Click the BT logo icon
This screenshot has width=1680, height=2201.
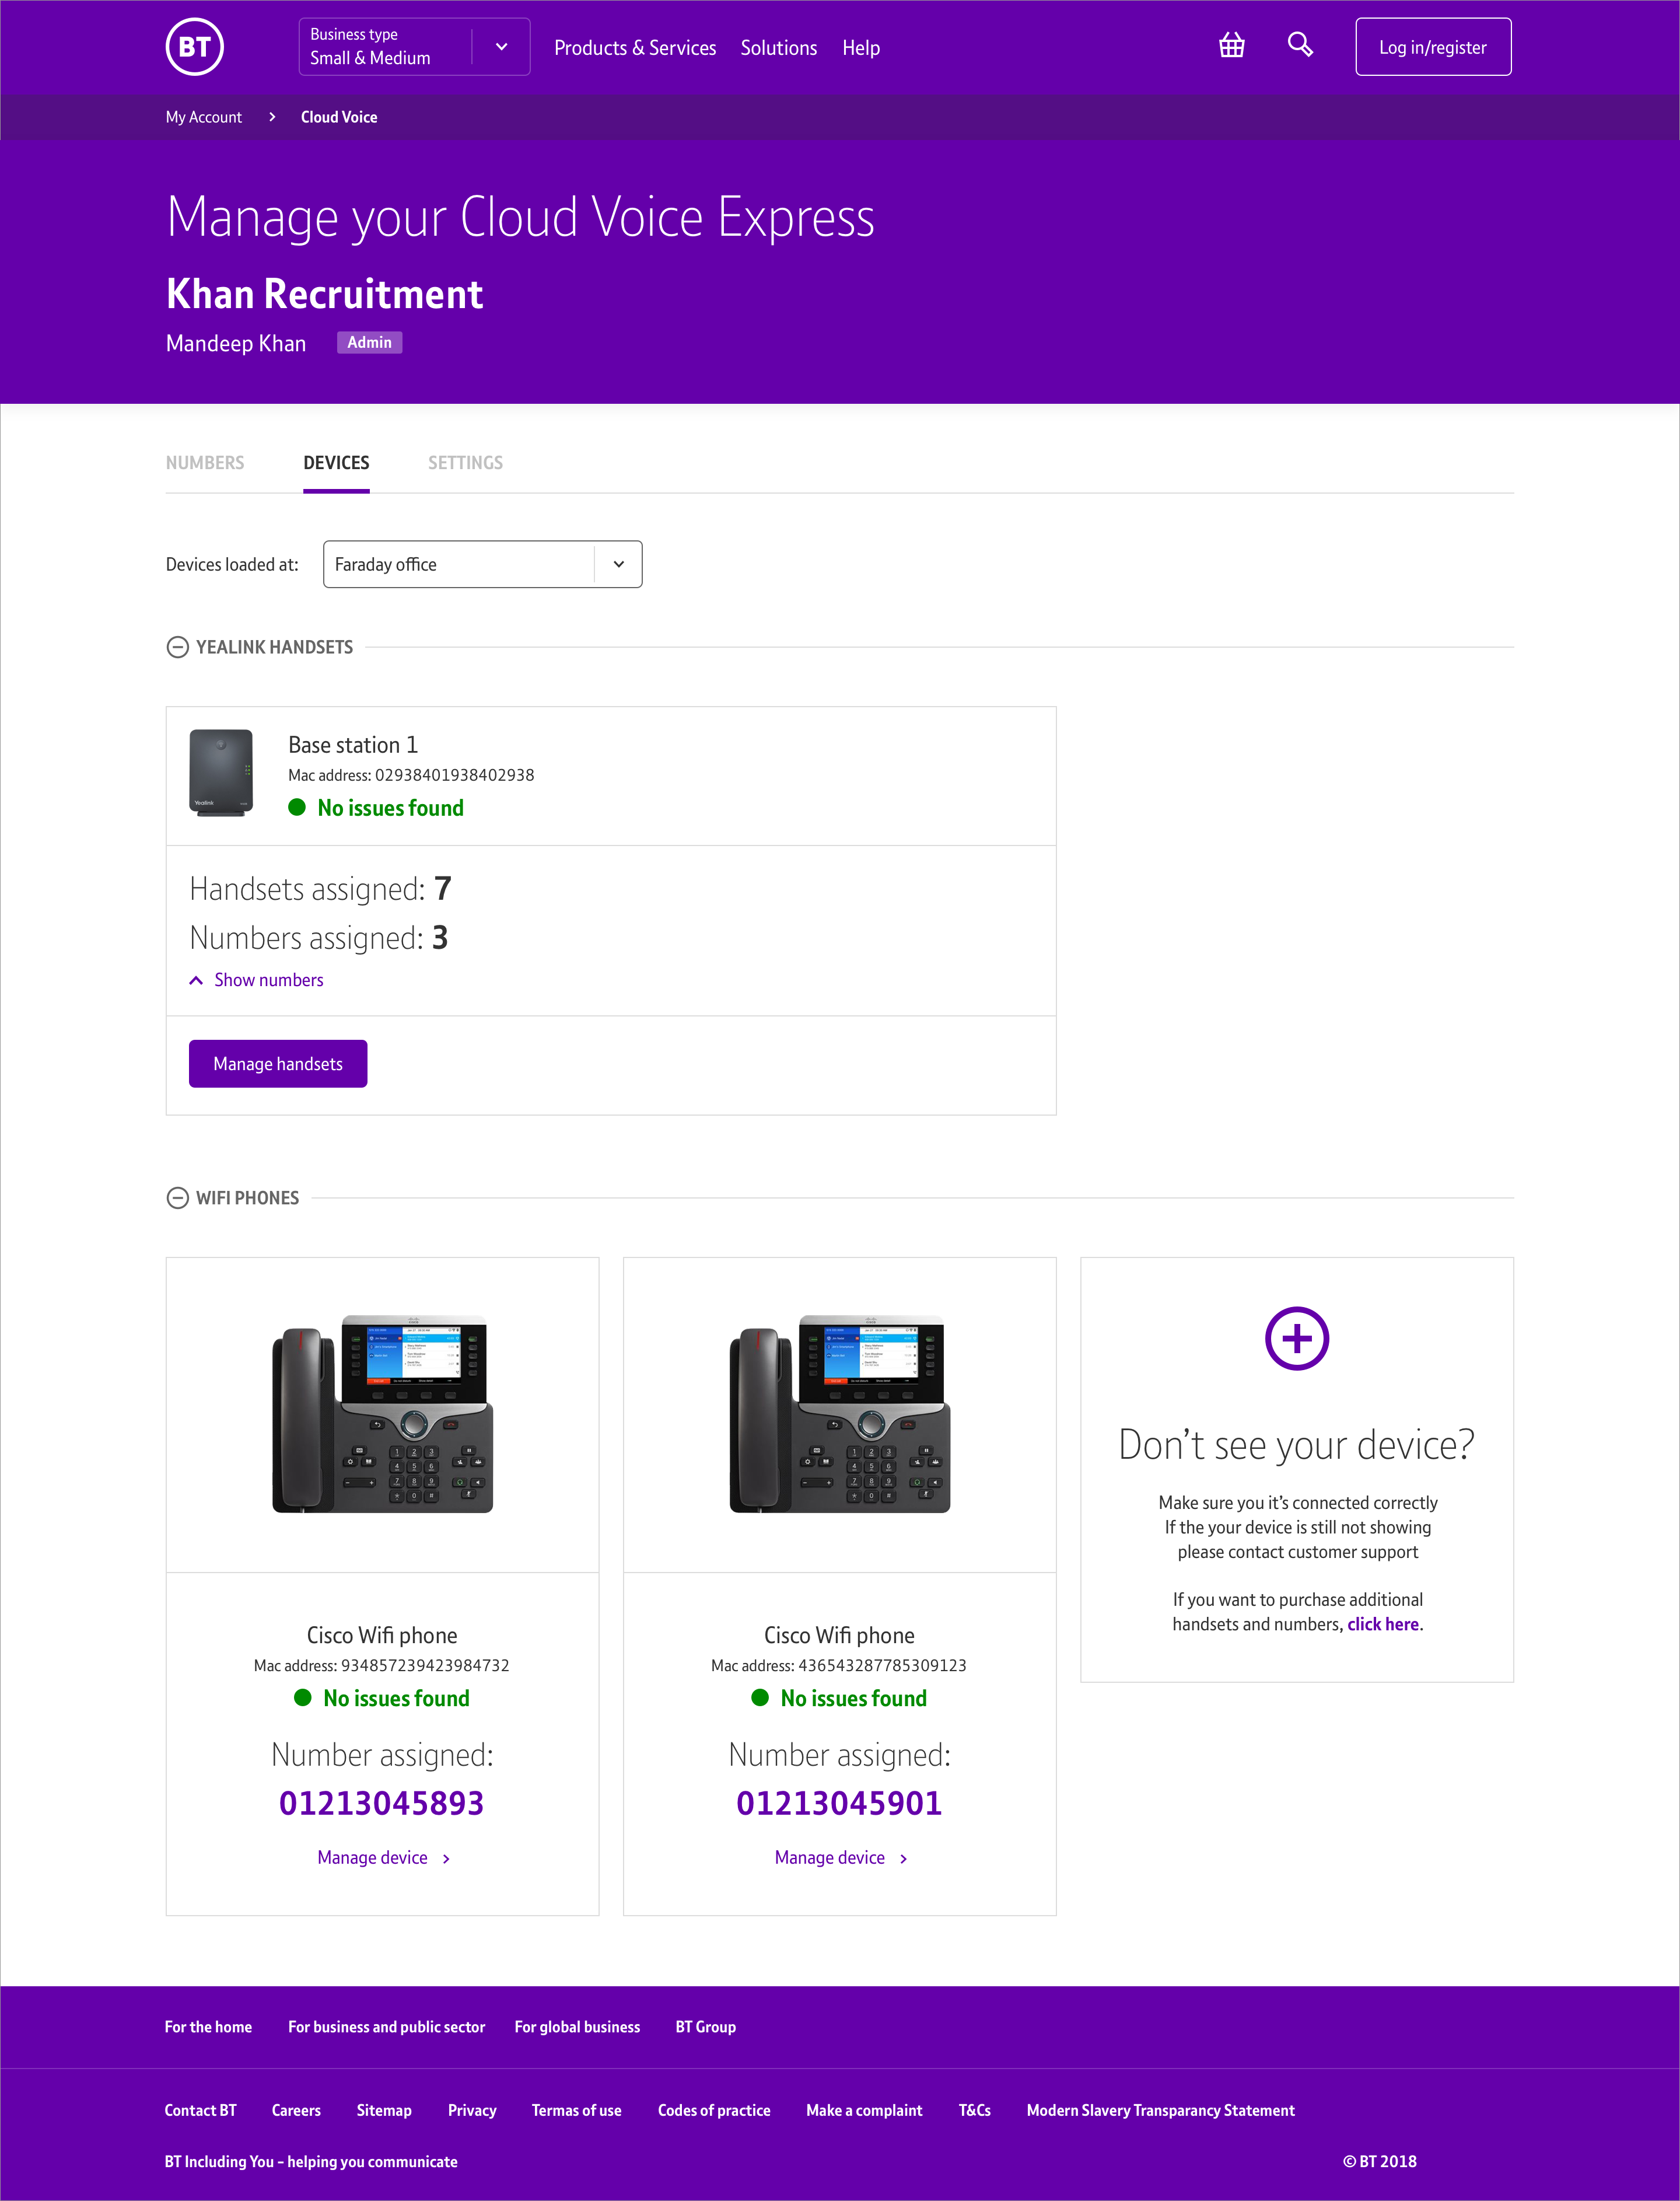(x=194, y=47)
